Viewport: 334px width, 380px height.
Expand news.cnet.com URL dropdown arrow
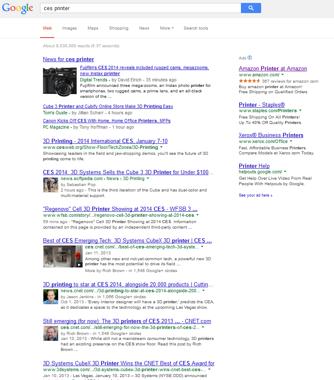[203, 290]
